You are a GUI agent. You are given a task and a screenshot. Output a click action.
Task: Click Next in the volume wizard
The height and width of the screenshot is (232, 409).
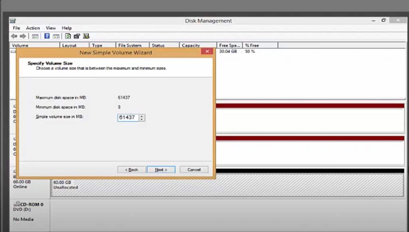[161, 170]
